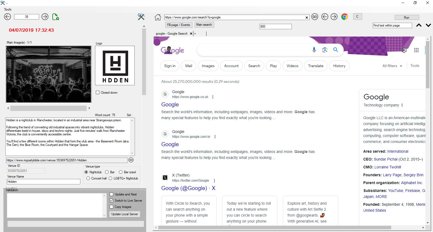Open Google Lens image search icon
433x232 pixels.
(325, 50)
